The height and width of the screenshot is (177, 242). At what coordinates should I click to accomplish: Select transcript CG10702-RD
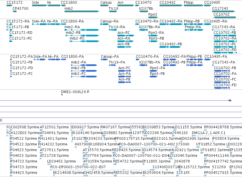click(225, 50)
